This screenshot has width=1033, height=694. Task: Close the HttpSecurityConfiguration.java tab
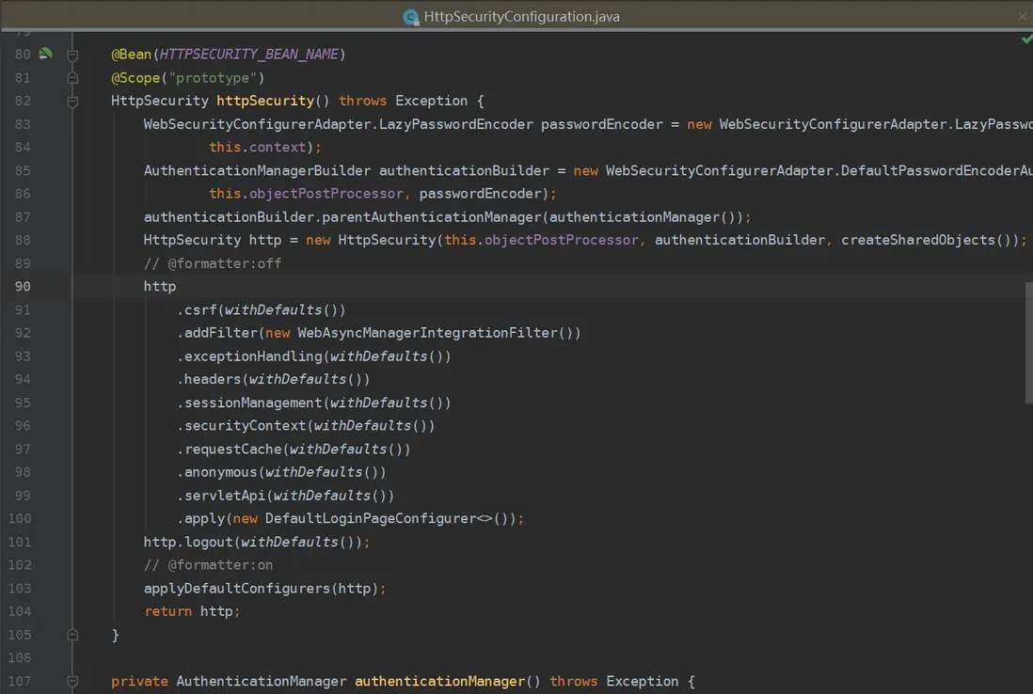tap(1024, 17)
